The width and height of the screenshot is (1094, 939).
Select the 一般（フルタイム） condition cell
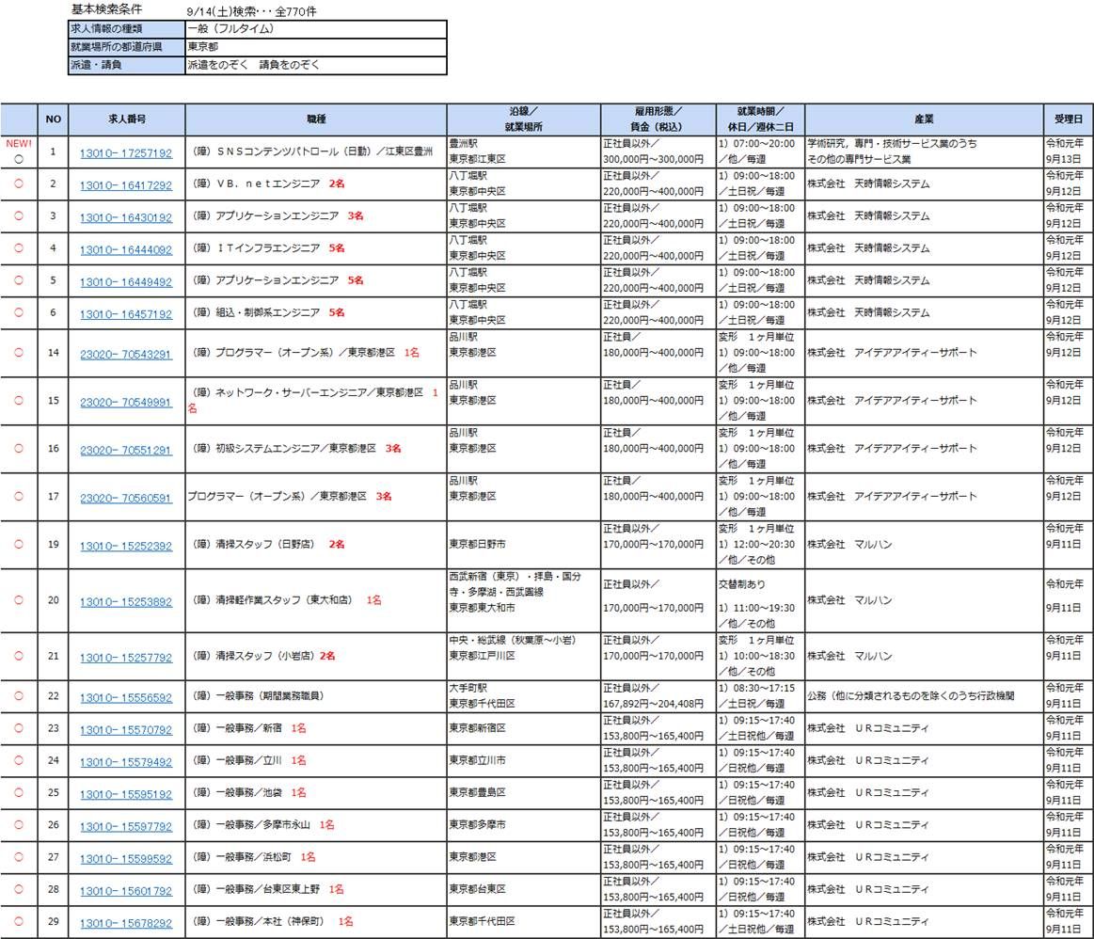click(x=316, y=28)
